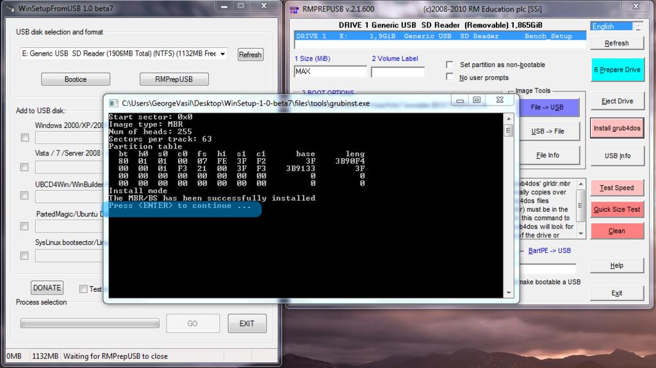Click the grubinst.exe console window icon
656x368 pixels.
click(113, 103)
